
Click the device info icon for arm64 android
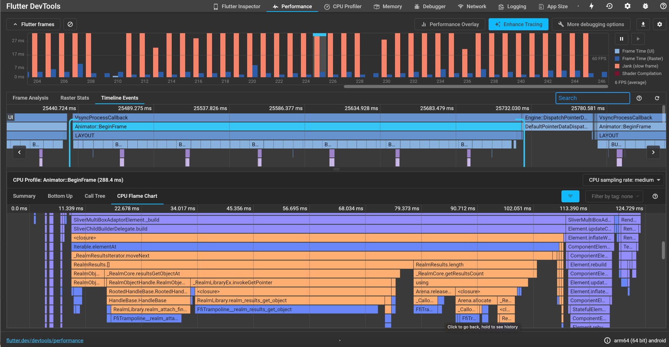(x=607, y=340)
